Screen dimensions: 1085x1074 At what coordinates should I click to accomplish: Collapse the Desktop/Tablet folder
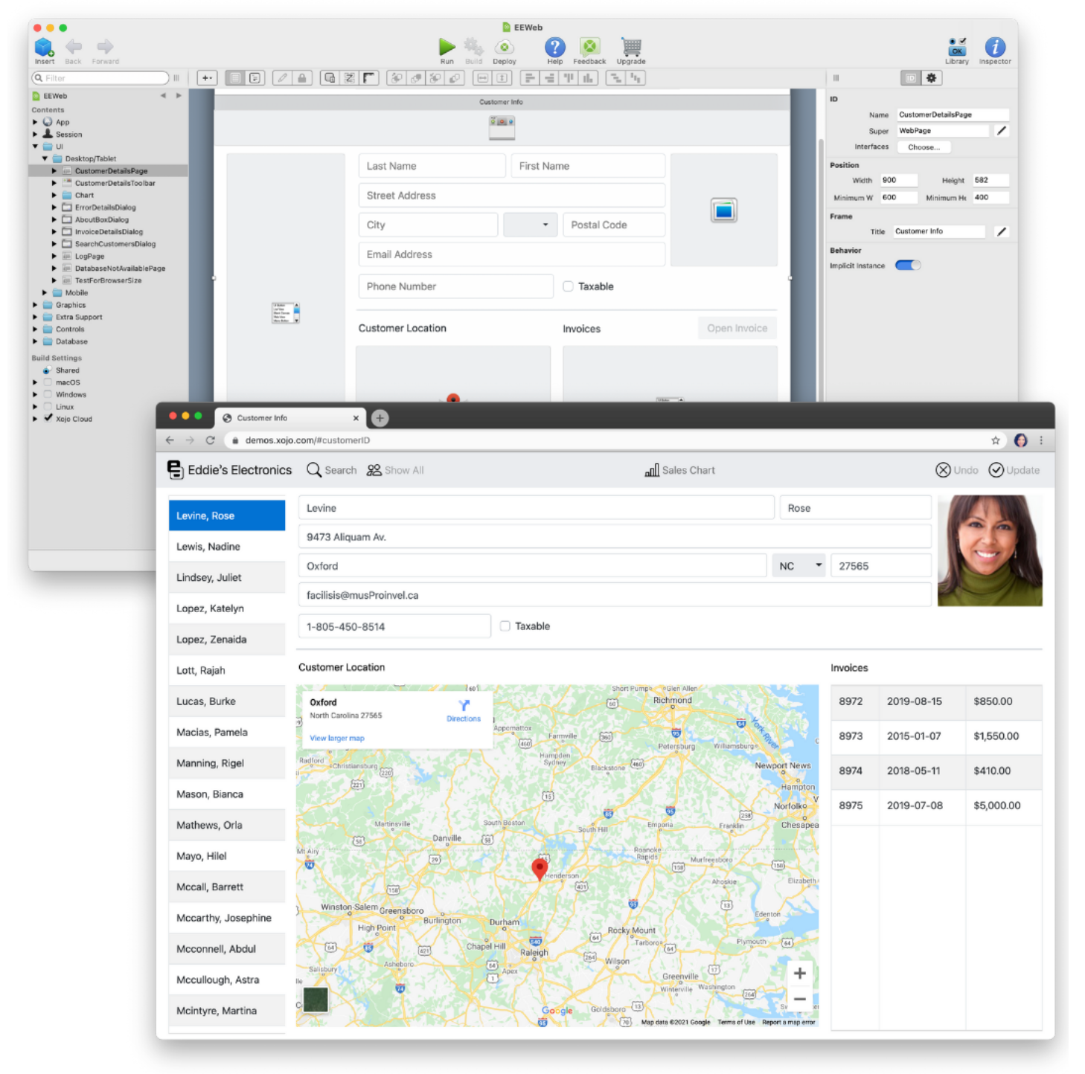[x=45, y=158]
